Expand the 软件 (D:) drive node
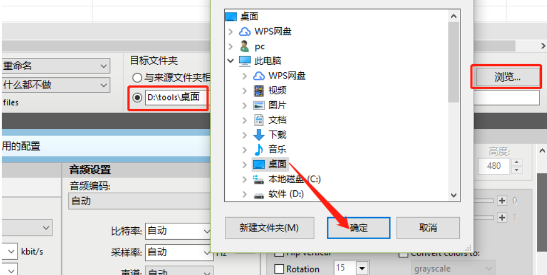547x275 pixels. click(x=245, y=194)
